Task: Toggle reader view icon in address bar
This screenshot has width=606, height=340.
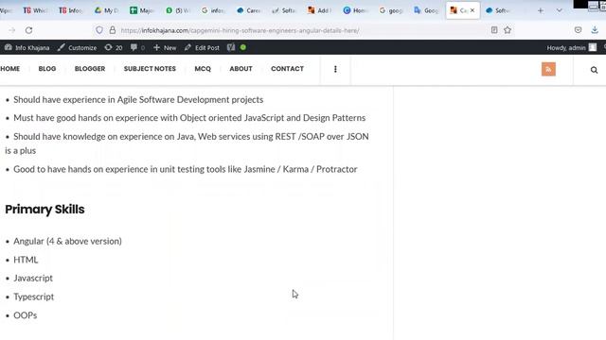Action: 494,30
